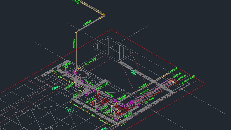Select the KE WASTAFLE leader label

pyautogui.click(x=91, y=62)
